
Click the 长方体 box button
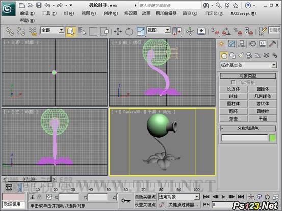pos(234,89)
